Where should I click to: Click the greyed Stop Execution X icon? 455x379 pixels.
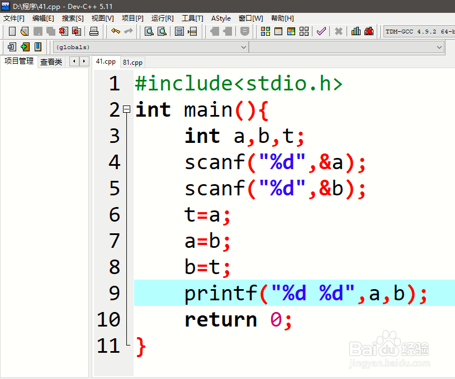click(338, 31)
